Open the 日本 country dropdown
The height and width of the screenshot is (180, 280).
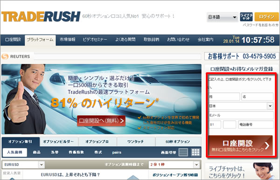click(241, 106)
